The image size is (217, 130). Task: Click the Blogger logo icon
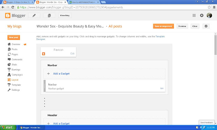coord(7,16)
